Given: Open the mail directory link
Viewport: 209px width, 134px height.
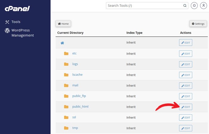Looking at the screenshot, I should point(75,85).
